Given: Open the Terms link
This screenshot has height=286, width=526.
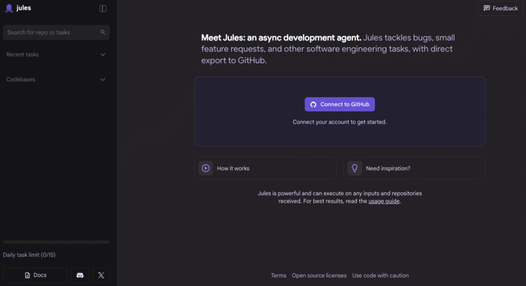Looking at the screenshot, I should click(x=279, y=276).
